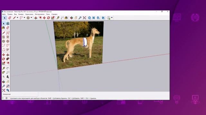Viewport: 206px width, 115px height.
Task: Click the Send to LayOut icon
Action: (98, 18)
